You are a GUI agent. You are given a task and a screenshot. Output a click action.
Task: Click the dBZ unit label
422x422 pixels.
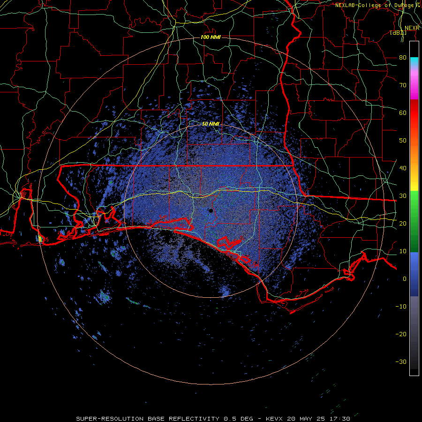398,33
